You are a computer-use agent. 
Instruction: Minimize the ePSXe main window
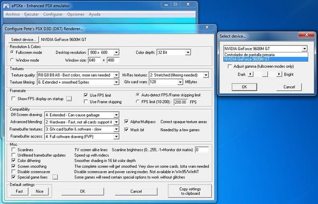(x=166, y=5)
